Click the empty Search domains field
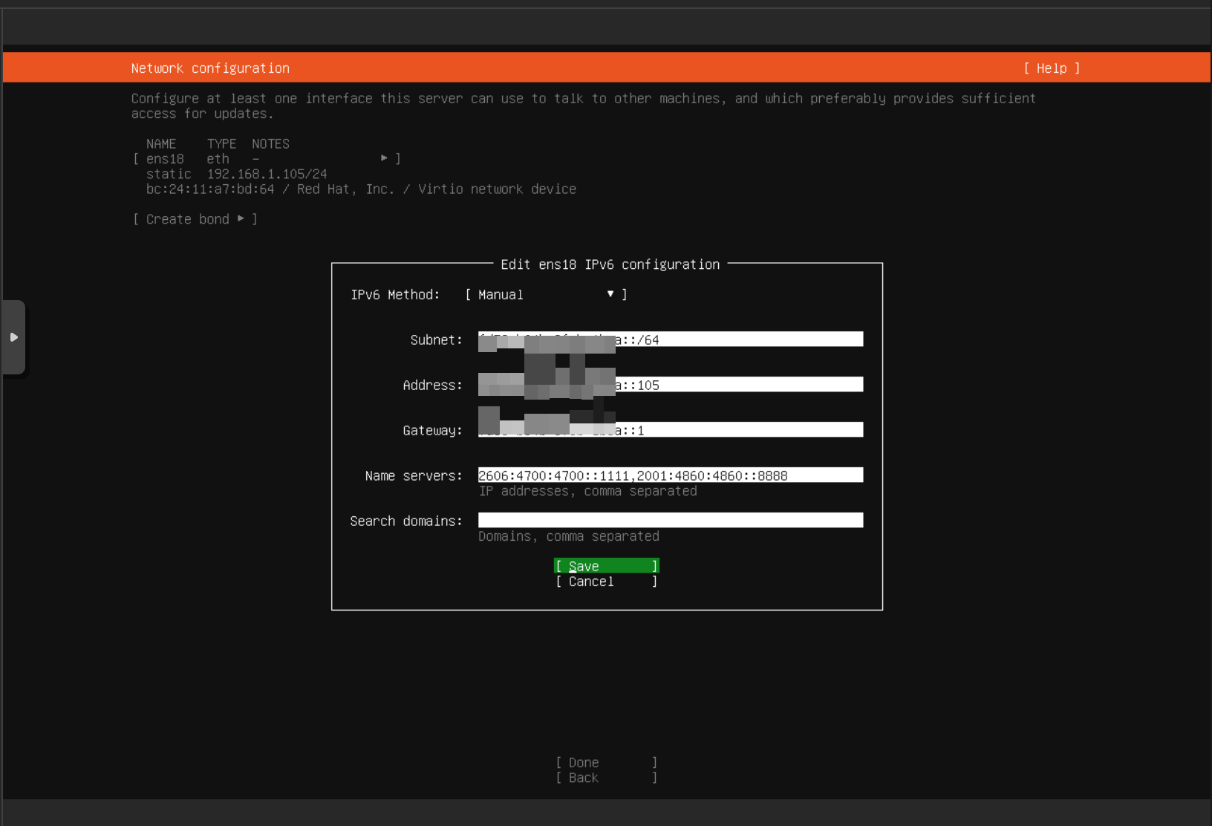Screen dimensions: 1212x826 670,521
